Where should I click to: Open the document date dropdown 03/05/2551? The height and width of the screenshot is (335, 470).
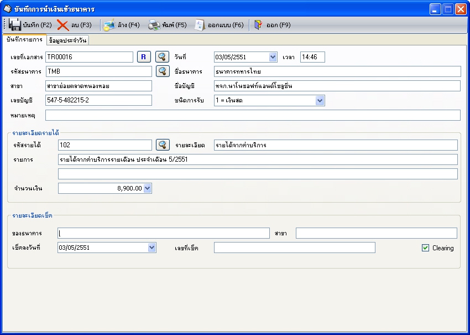(273, 57)
